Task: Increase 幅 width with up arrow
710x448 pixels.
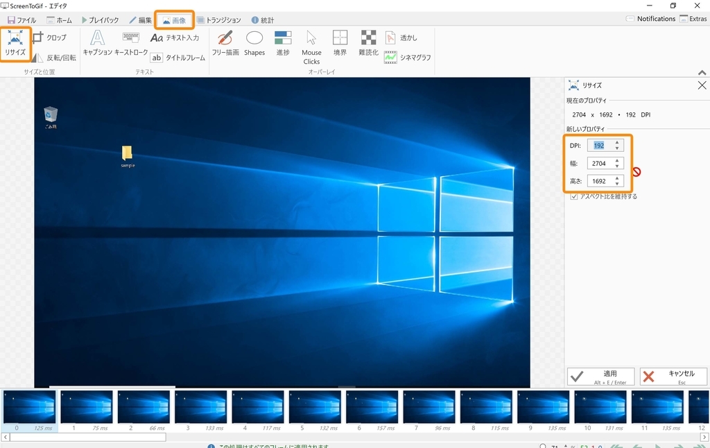Action: [616, 160]
